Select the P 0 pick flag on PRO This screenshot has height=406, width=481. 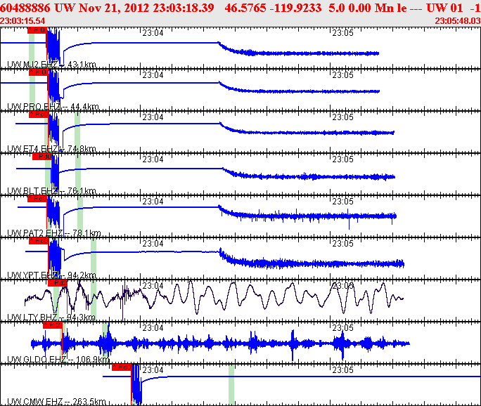39,72
